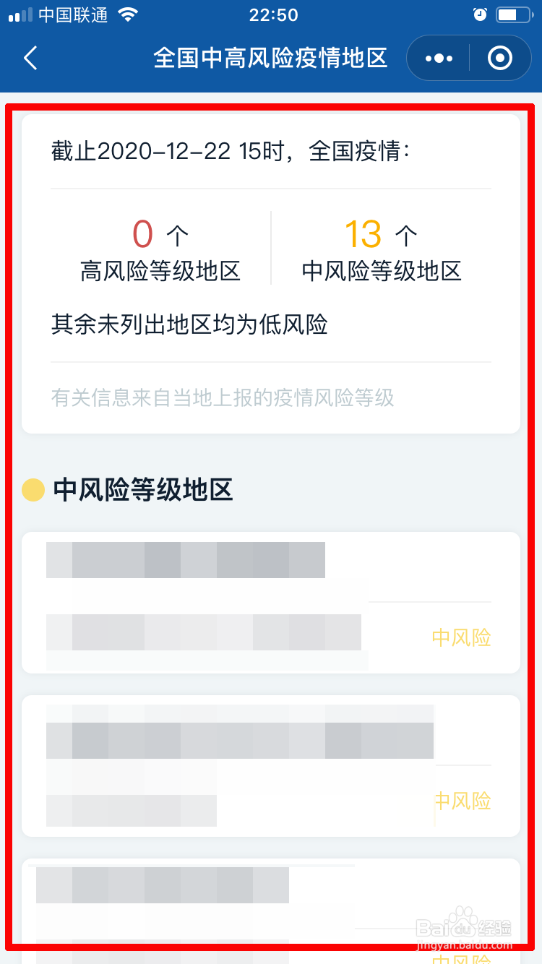Screen dimensions: 542x964
Task: Tap the back arrow in header
Action: coord(30,58)
